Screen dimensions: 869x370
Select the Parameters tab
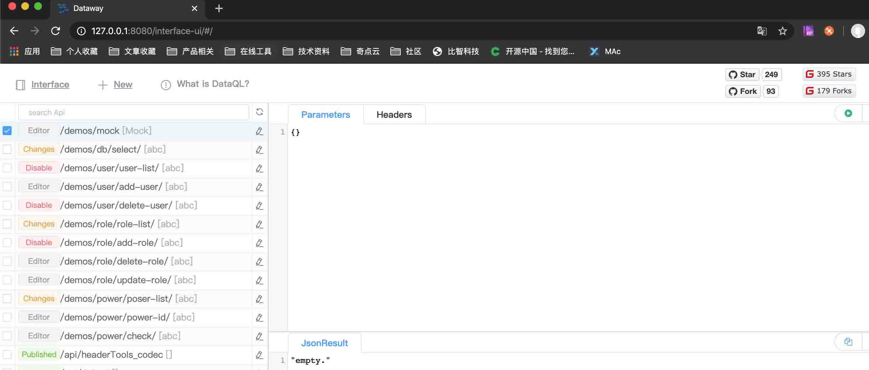(325, 115)
